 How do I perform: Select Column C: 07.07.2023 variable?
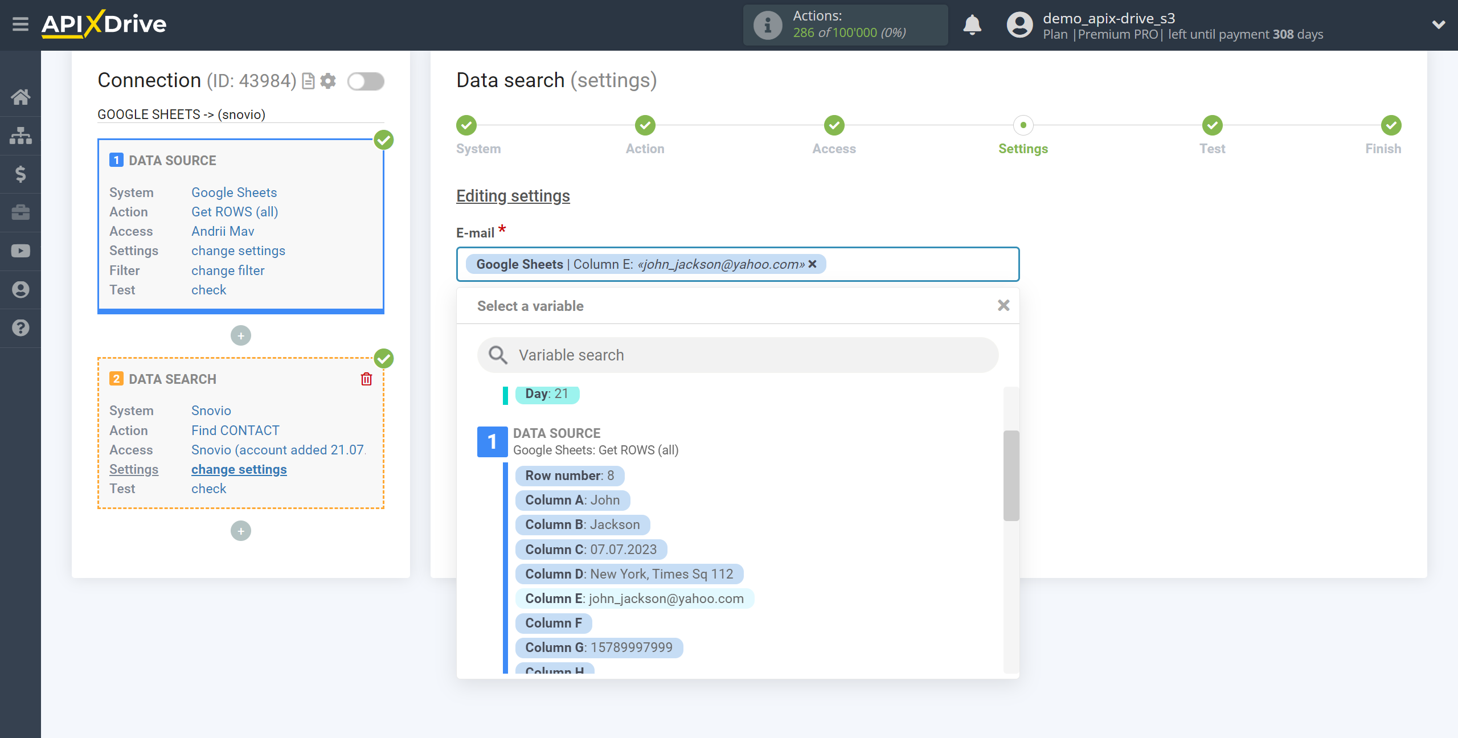[x=591, y=550]
